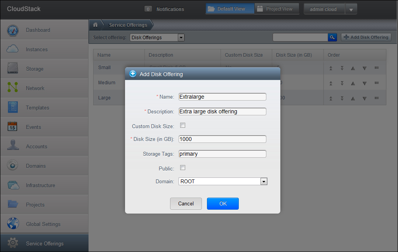Expand the Domain ROOT dropdown
Viewport: 398px width, 252px height.
pyautogui.click(x=264, y=181)
